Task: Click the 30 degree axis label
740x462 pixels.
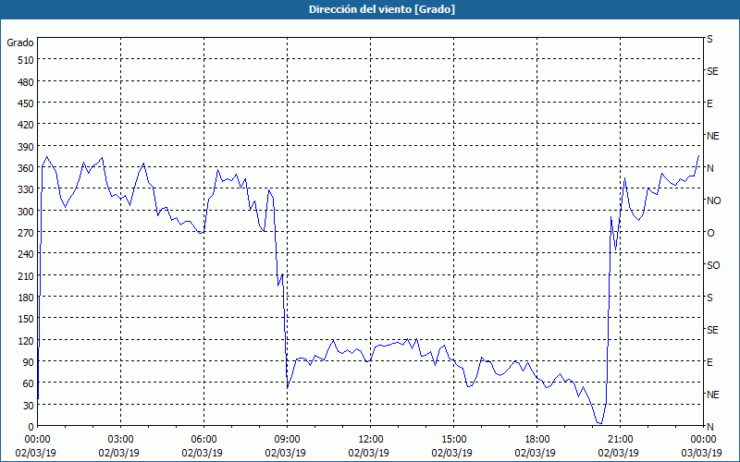Action: [28, 406]
